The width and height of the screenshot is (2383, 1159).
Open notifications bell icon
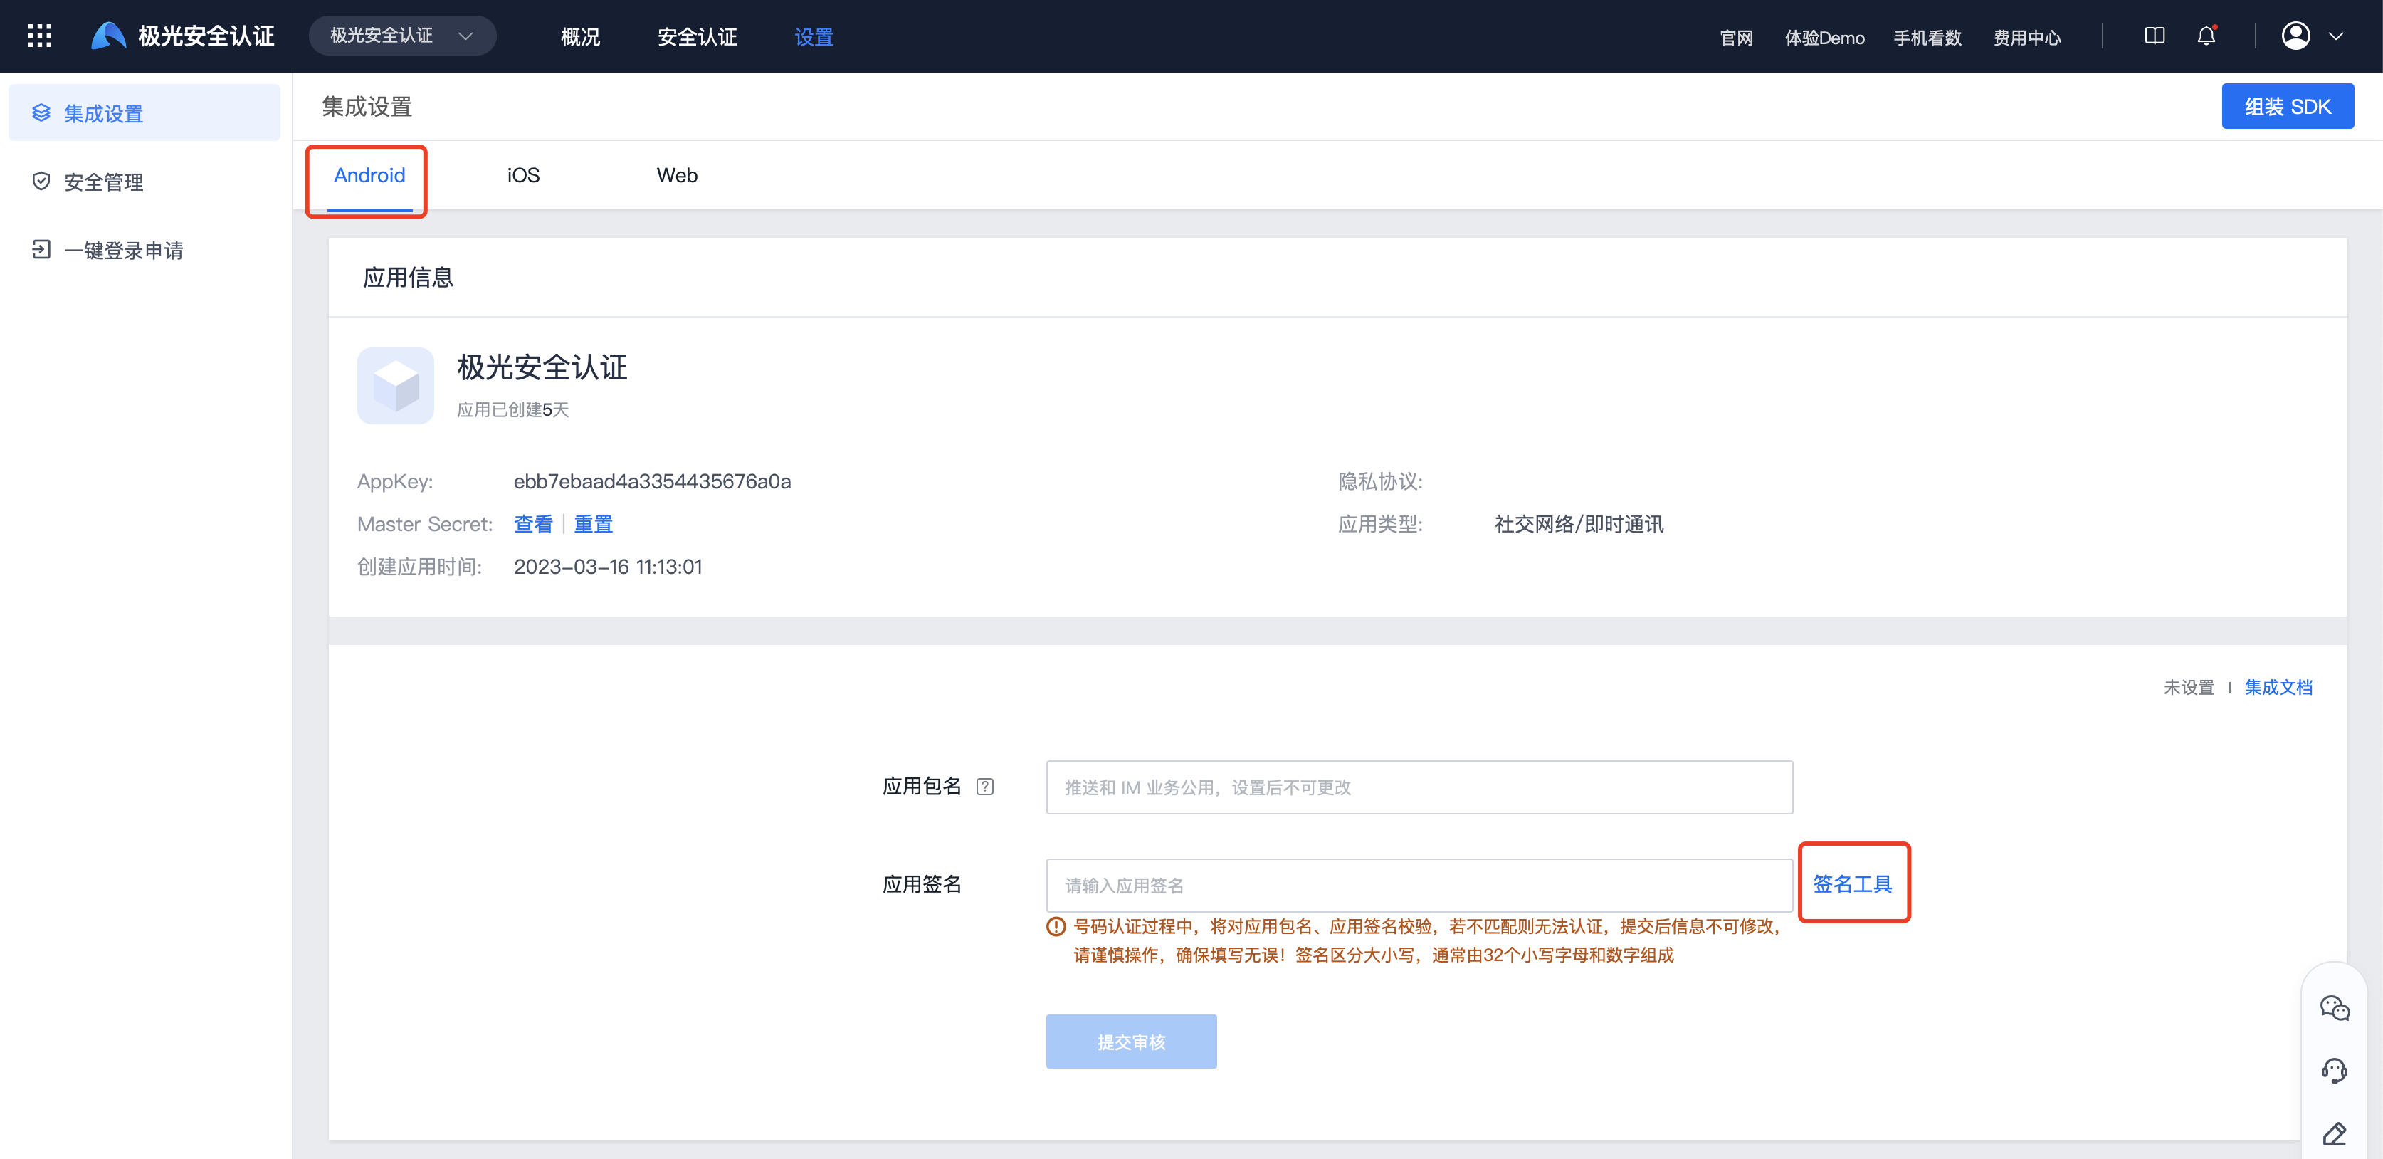pos(2206,36)
